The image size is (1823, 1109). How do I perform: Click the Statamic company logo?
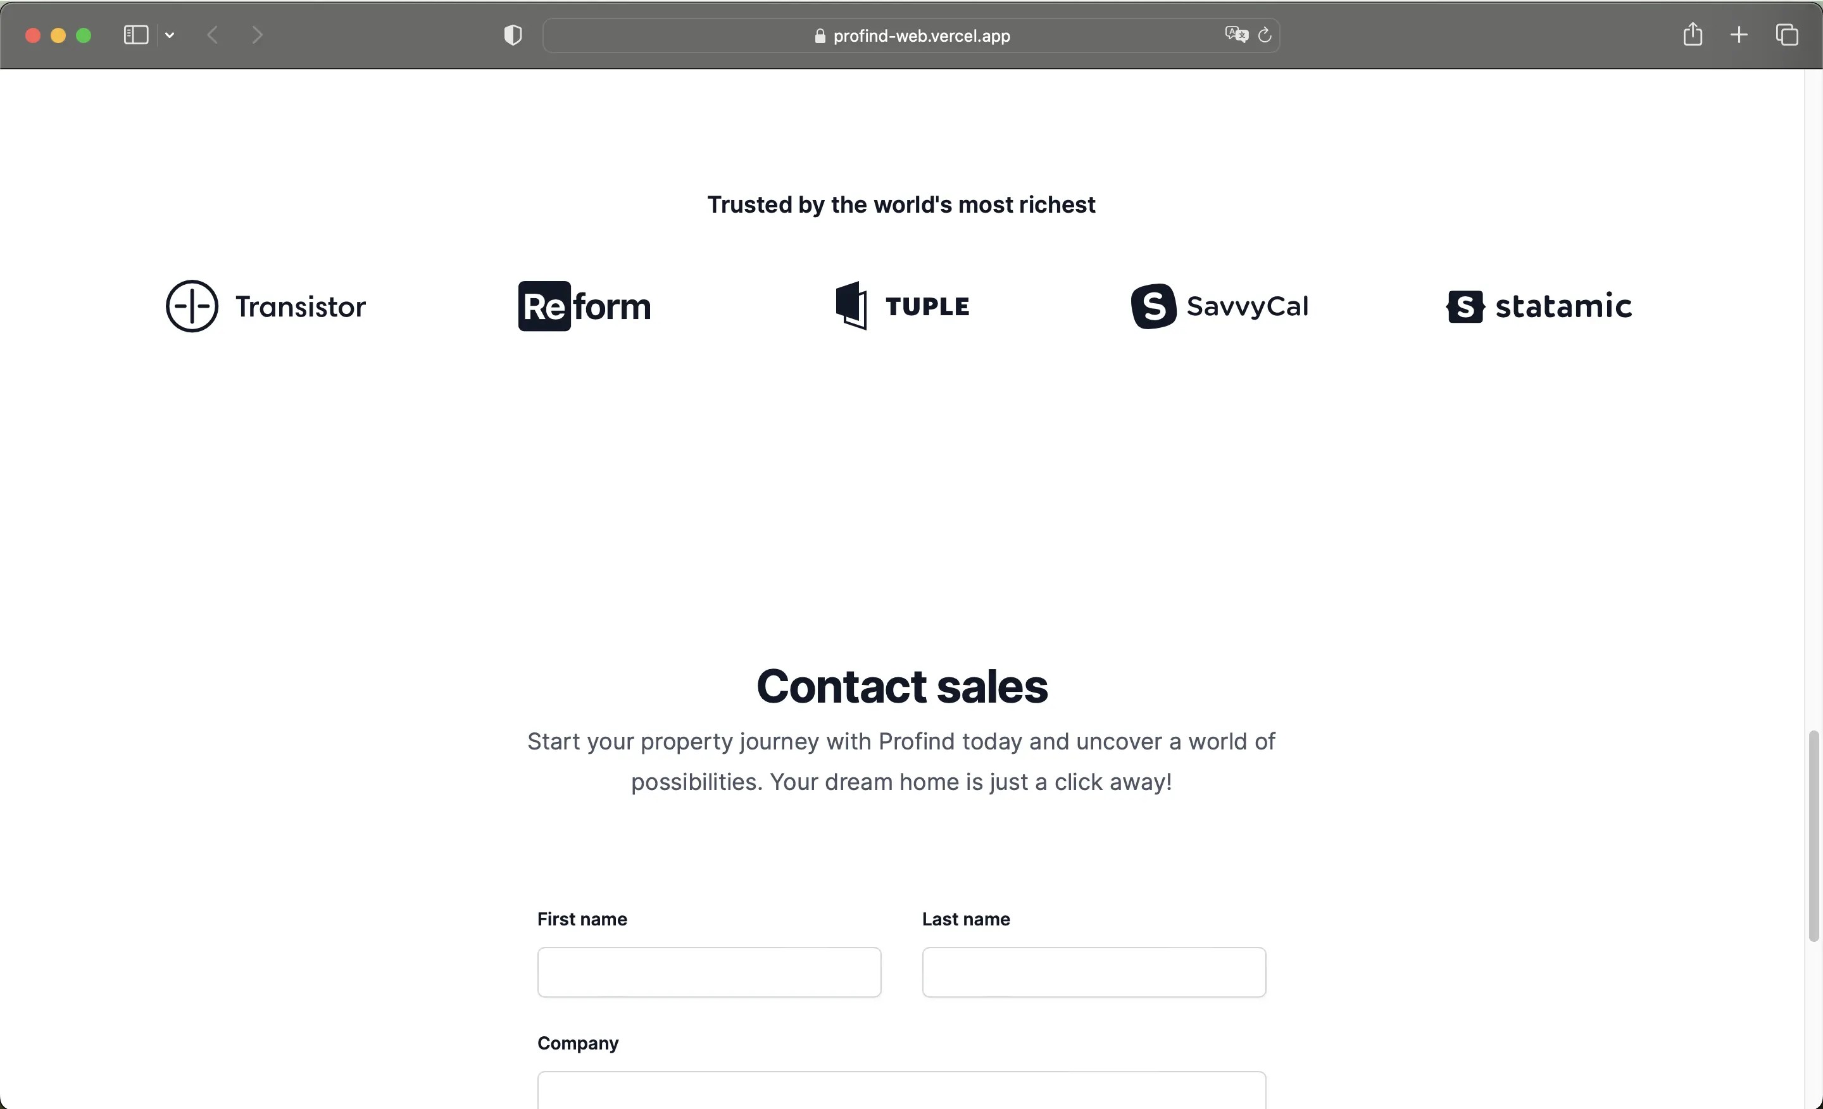coord(1538,306)
